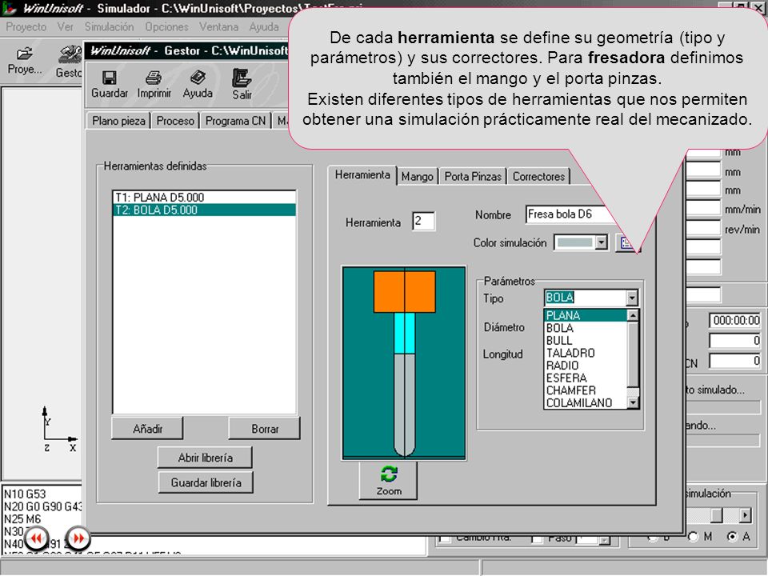768x576 pixels.
Task: Click the Abrir librería button
Action: coord(206,458)
